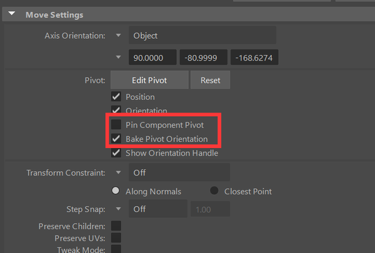Click the pivot Reset button
The image size is (375, 253).
click(x=210, y=80)
